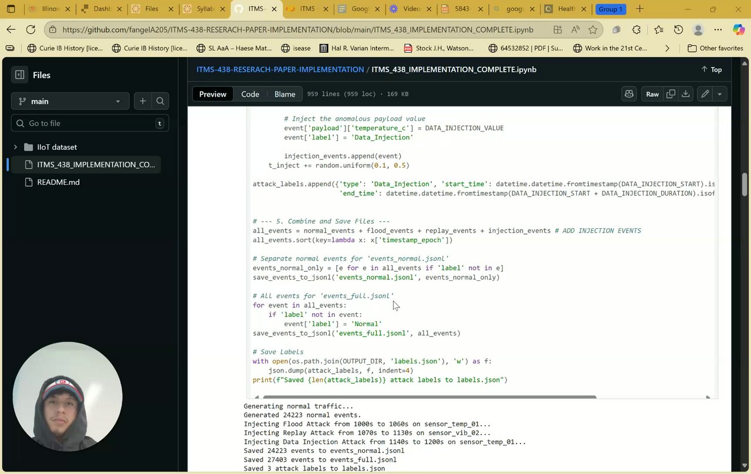This screenshot has height=474, width=751.
Task: Collapse the Files side panel
Action: click(x=19, y=75)
